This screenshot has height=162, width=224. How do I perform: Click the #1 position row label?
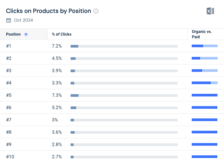coord(9,46)
